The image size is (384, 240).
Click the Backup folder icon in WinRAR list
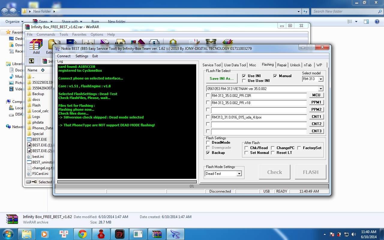29,94
